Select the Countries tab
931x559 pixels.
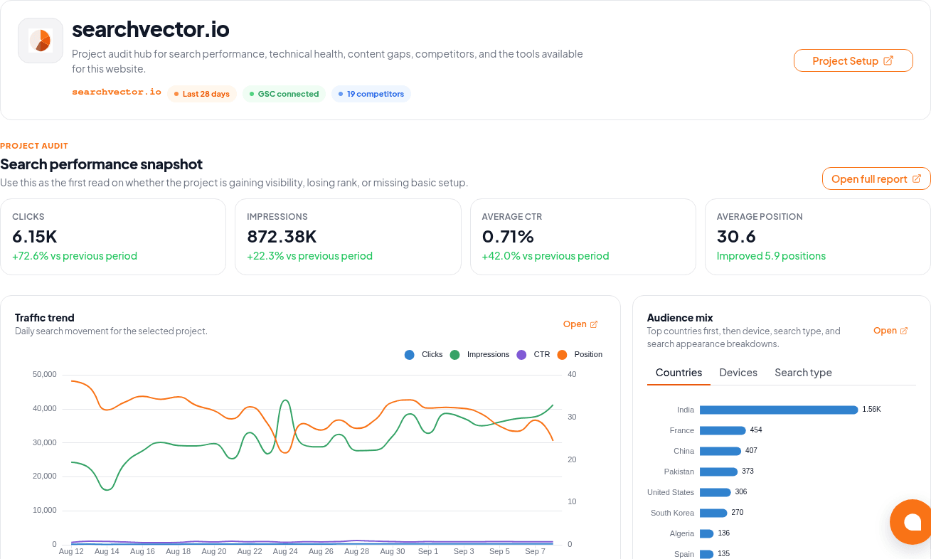[x=679, y=373]
